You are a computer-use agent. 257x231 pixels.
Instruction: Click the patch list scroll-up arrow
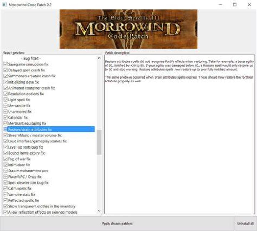click(x=99, y=58)
